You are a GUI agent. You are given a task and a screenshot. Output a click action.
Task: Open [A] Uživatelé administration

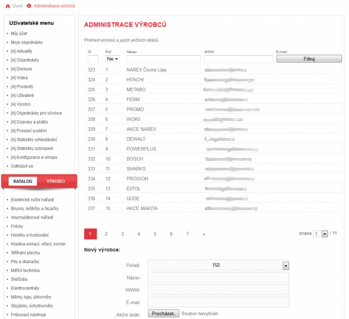(x=22, y=95)
